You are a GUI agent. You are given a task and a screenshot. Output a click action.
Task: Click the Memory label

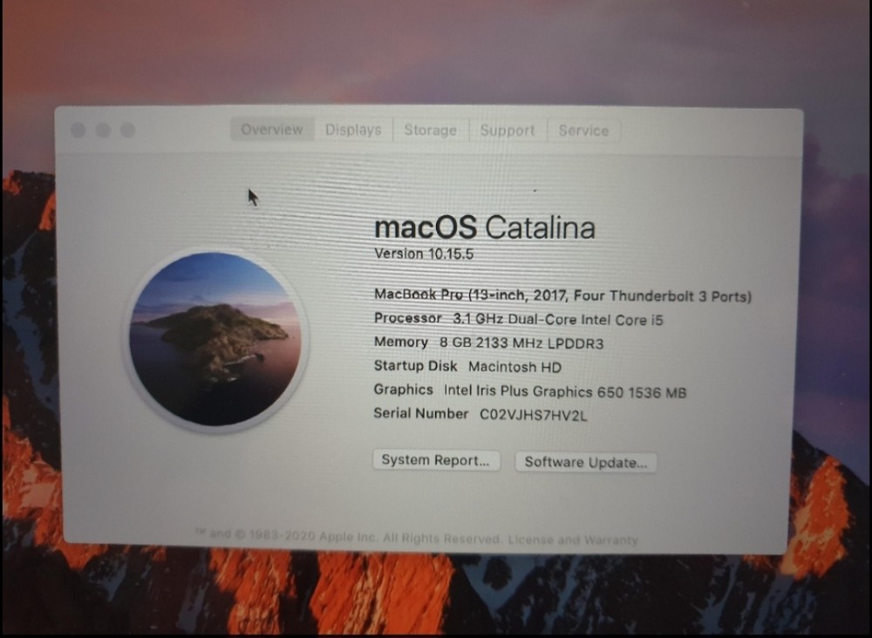coord(401,342)
